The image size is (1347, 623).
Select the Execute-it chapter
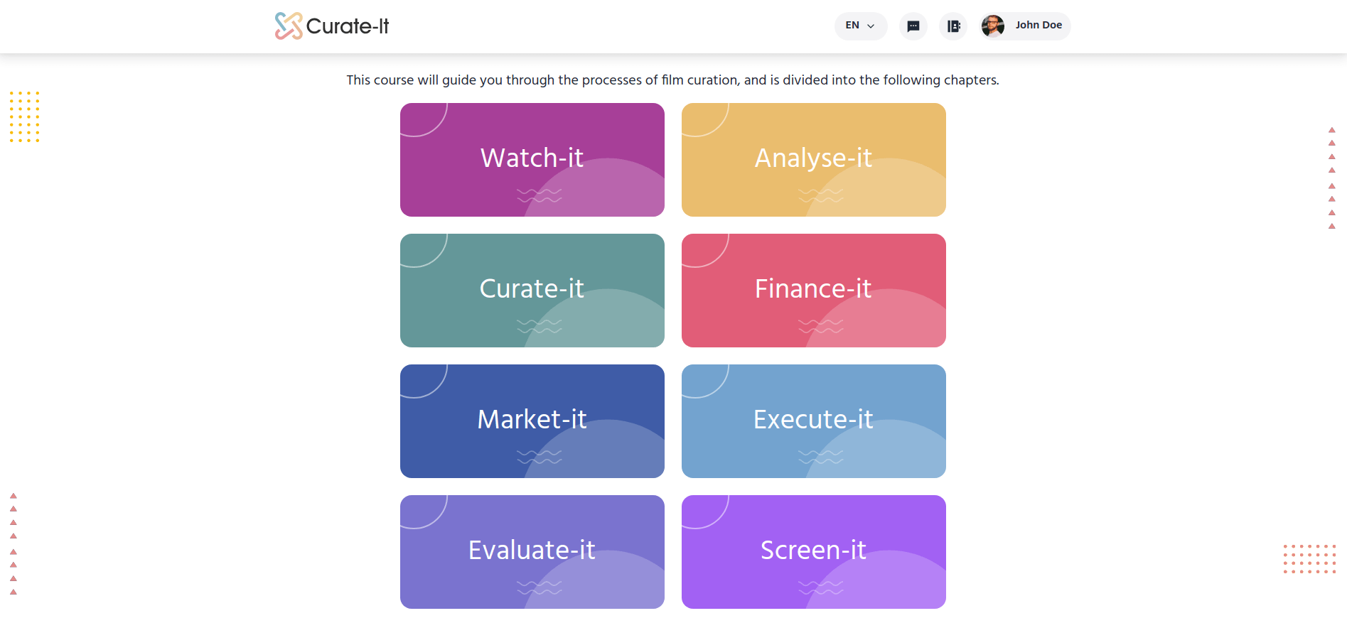click(813, 421)
